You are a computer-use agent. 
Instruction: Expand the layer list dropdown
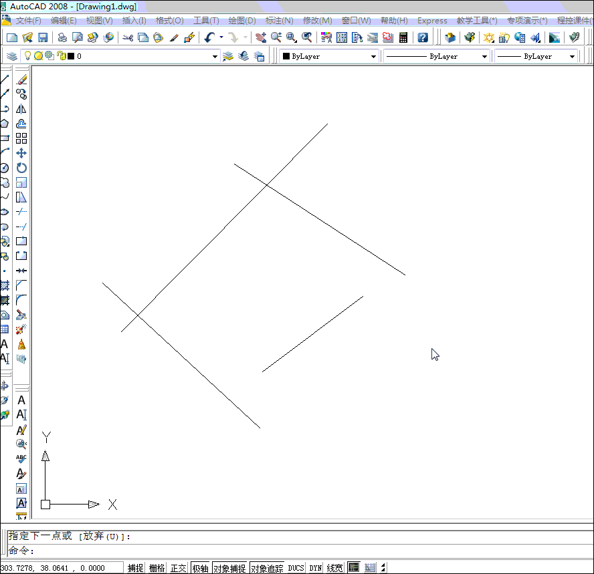pyautogui.click(x=215, y=56)
